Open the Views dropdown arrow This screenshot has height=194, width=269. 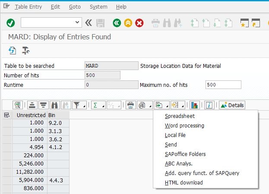(150, 106)
